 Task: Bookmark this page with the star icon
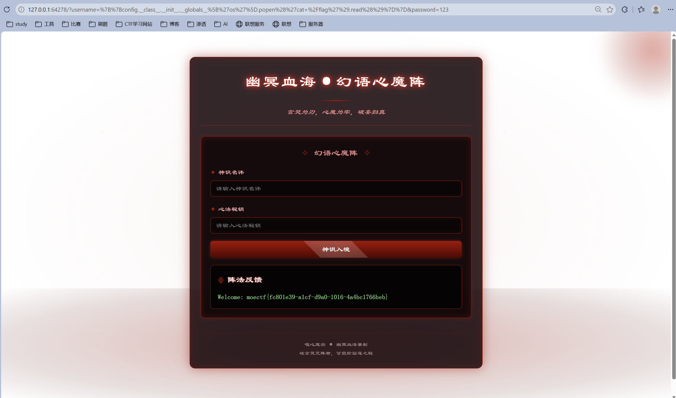[610, 9]
